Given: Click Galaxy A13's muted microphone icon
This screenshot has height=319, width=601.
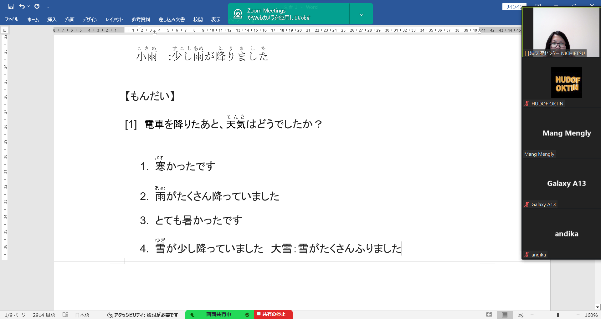Looking at the screenshot, I should click(527, 204).
